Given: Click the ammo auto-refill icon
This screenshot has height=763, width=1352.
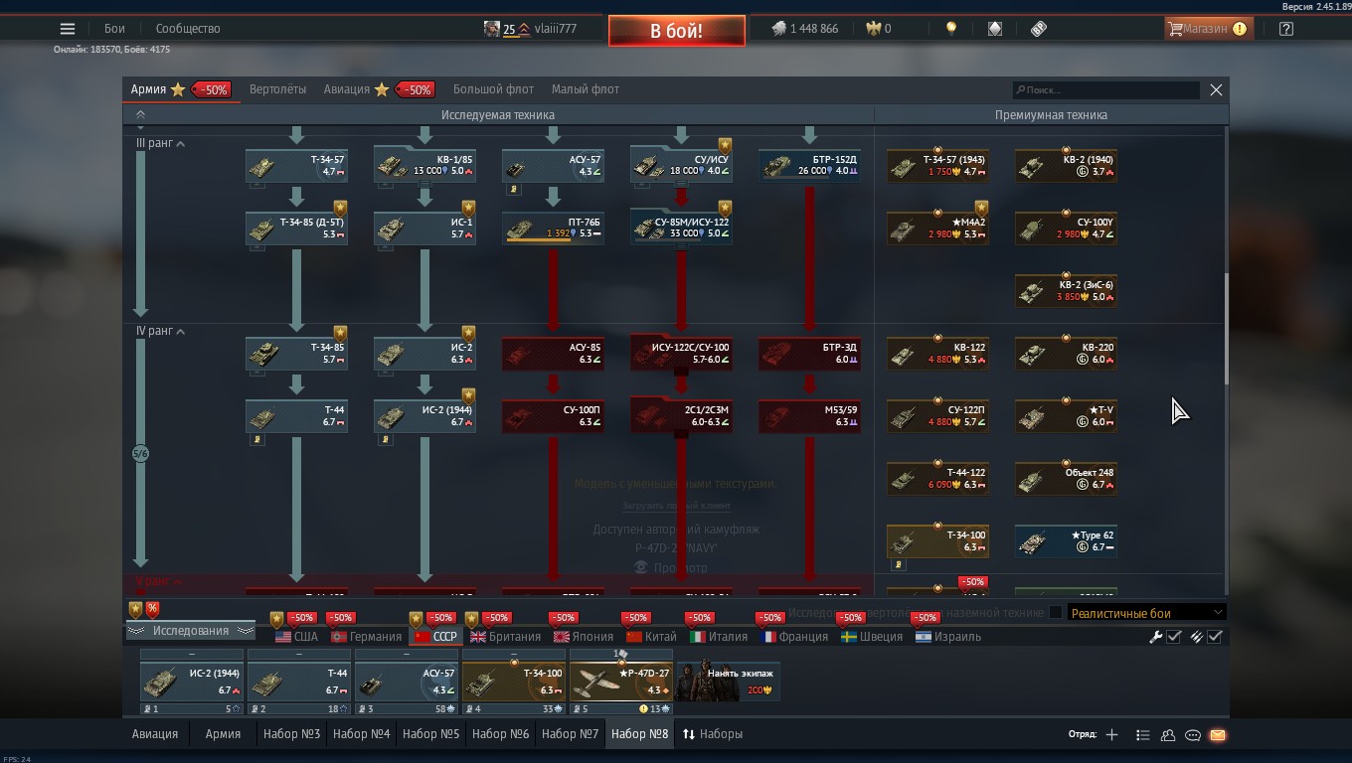Looking at the screenshot, I should [x=1196, y=637].
